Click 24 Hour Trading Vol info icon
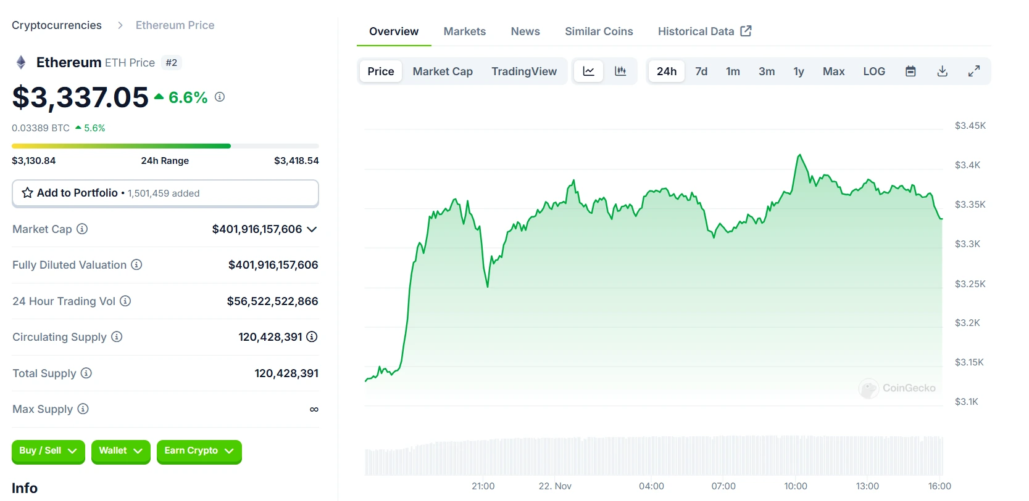 125,301
